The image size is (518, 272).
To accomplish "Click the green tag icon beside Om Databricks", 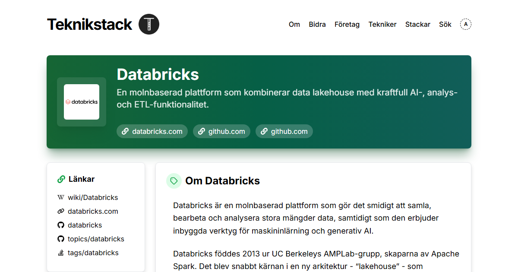I will [x=174, y=181].
